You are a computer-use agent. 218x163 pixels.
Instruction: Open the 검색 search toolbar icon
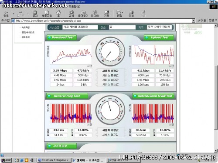coord(72,14)
